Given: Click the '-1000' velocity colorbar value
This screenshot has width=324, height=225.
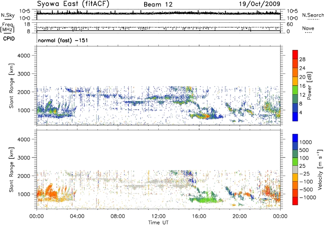Looking at the screenshot, I should click(307, 197).
